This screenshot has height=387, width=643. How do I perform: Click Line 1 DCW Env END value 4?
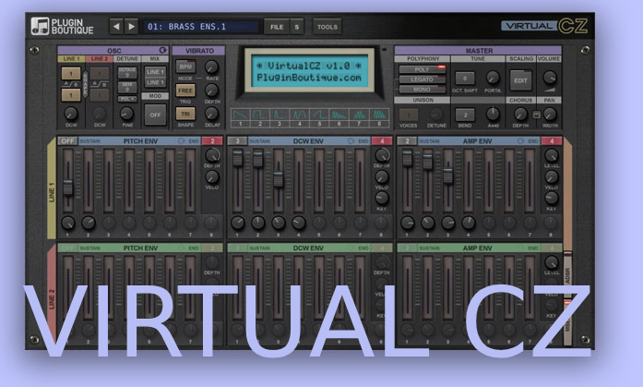click(382, 140)
